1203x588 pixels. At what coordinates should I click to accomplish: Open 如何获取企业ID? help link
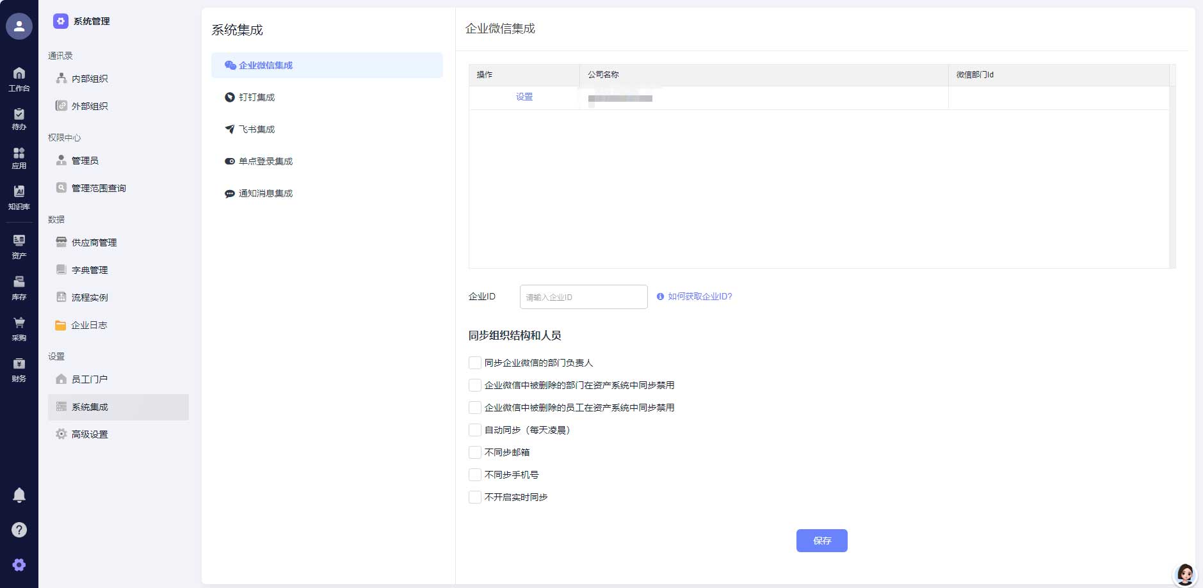[699, 296]
